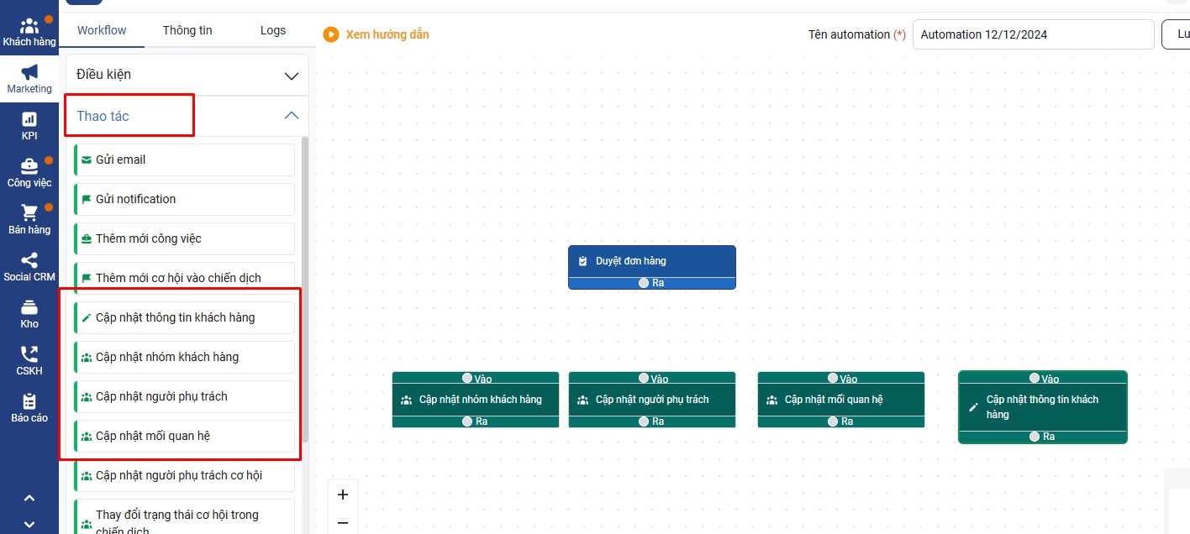Go to Công việc briefcase icon

(x=29, y=166)
